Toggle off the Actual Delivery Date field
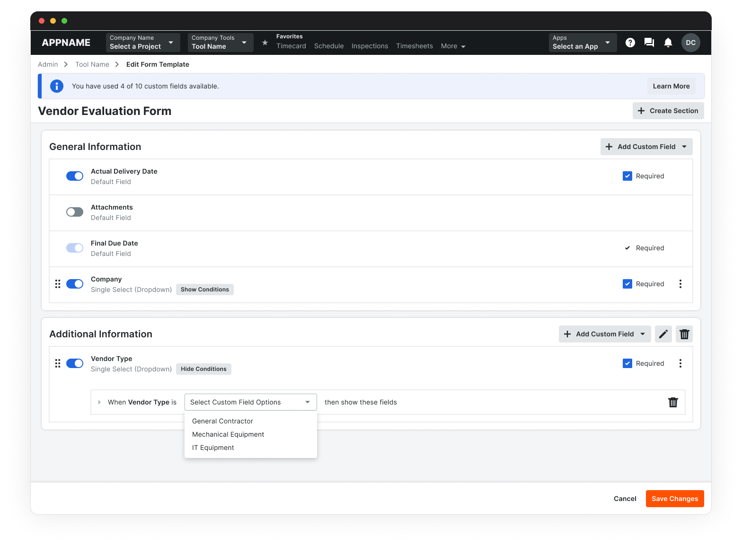Image resolution: width=742 pixels, height=545 pixels. [x=75, y=176]
